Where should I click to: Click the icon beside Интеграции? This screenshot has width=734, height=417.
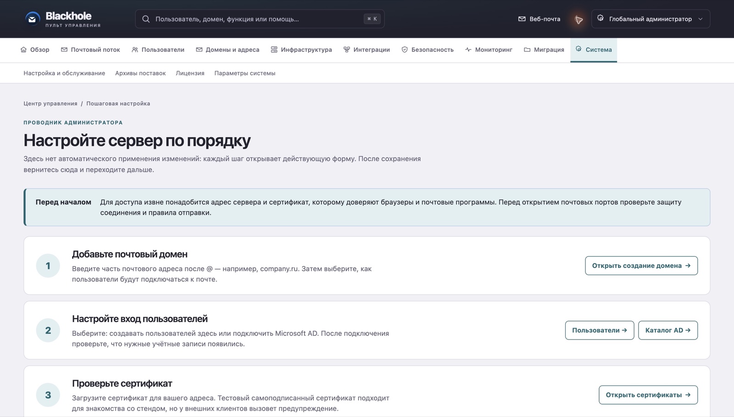[347, 50]
